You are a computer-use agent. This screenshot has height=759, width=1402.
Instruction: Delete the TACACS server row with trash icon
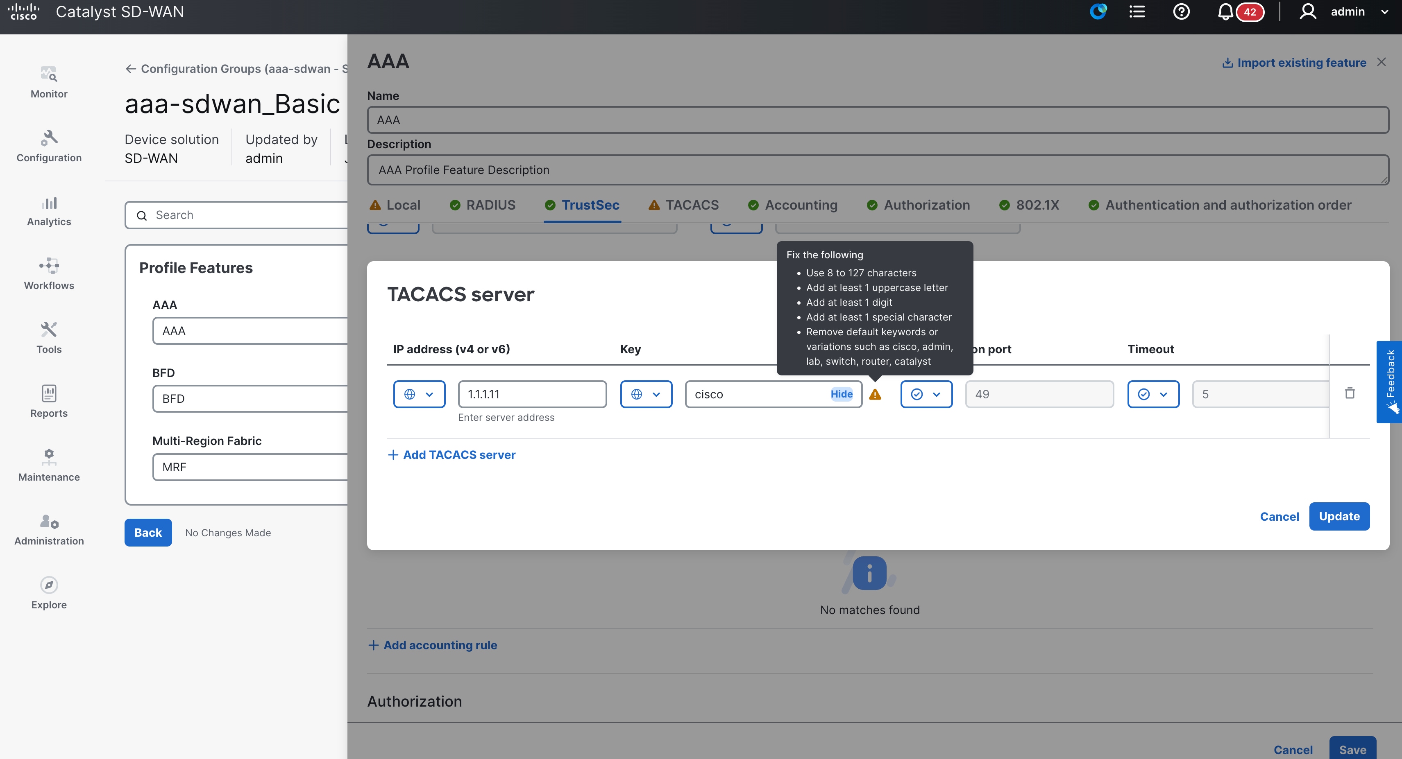click(x=1350, y=393)
